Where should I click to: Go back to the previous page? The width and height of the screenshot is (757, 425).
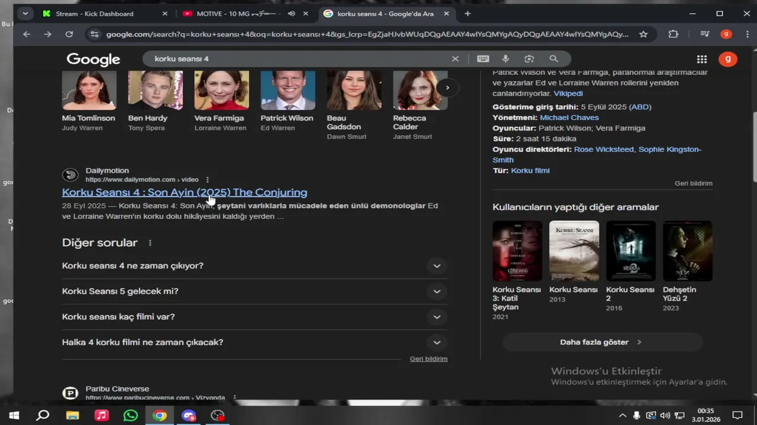27,34
